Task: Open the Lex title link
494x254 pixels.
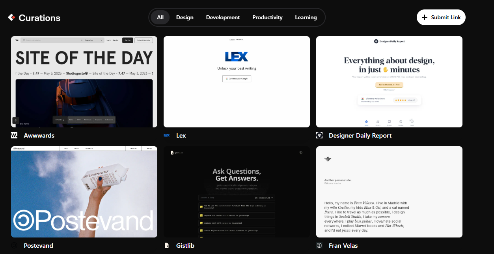Action: (x=181, y=135)
